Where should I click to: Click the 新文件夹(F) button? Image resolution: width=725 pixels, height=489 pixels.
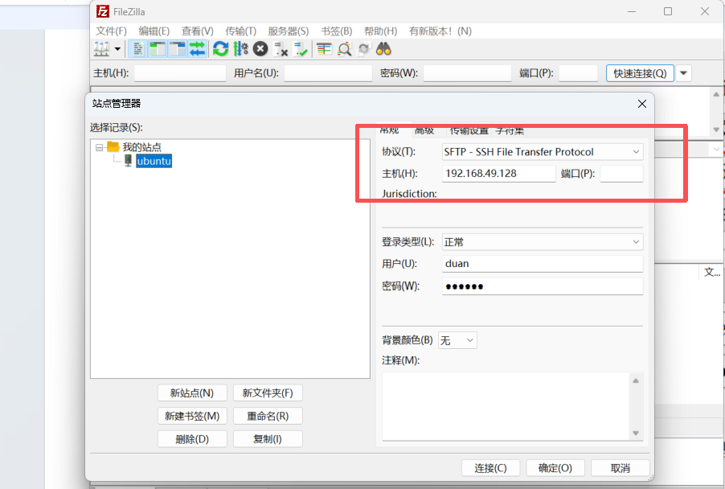click(268, 392)
